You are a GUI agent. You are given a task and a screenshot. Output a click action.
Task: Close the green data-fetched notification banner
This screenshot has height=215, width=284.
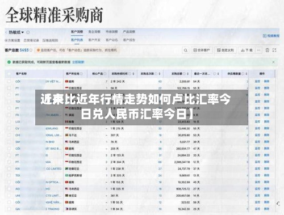[x=273, y=62]
